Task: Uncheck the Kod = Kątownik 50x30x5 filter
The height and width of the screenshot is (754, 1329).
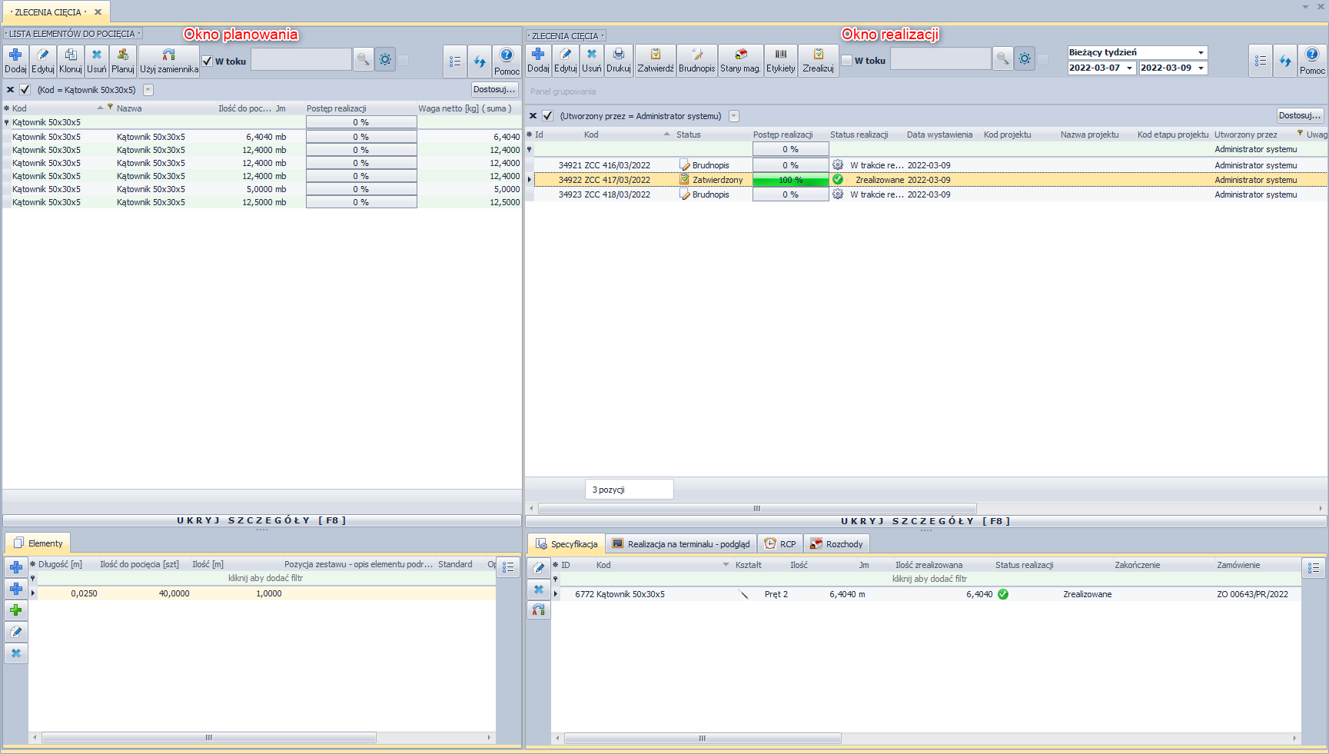Action: click(25, 90)
